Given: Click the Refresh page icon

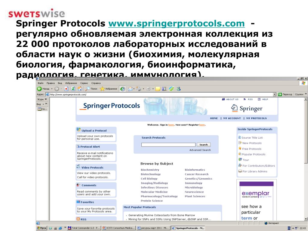Looking at the screenshot, I should pyautogui.click(x=73, y=89).
